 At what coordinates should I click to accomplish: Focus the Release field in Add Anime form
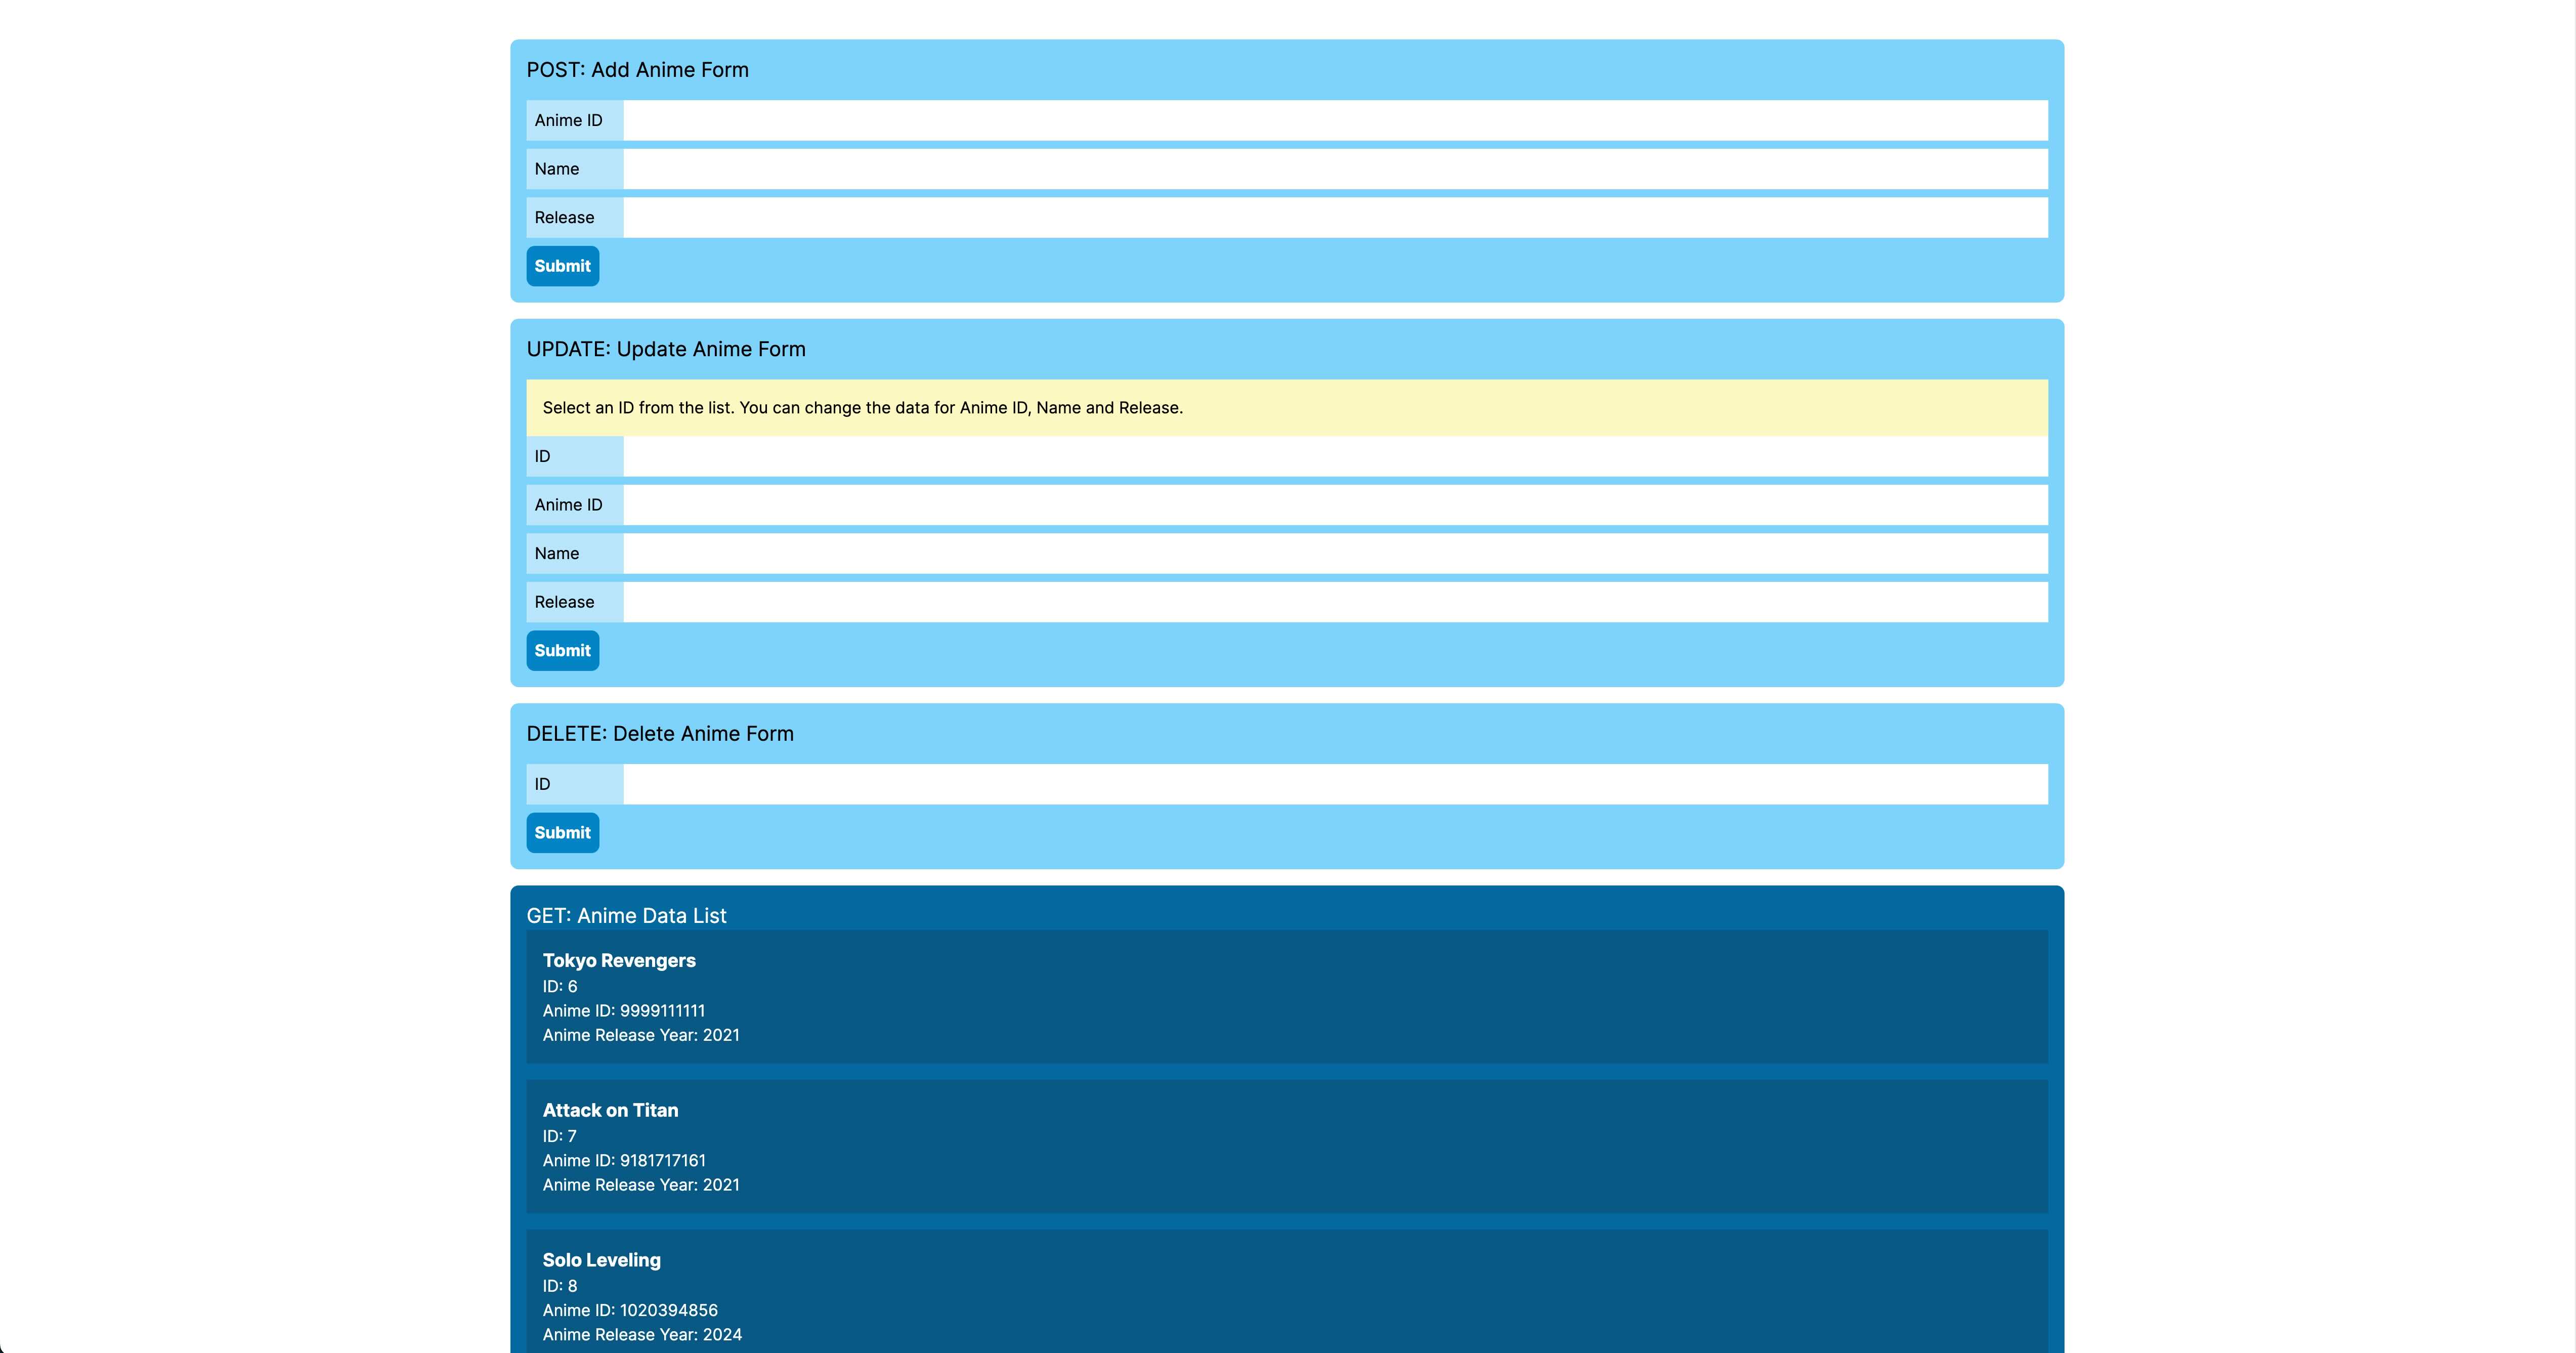pyautogui.click(x=1335, y=217)
